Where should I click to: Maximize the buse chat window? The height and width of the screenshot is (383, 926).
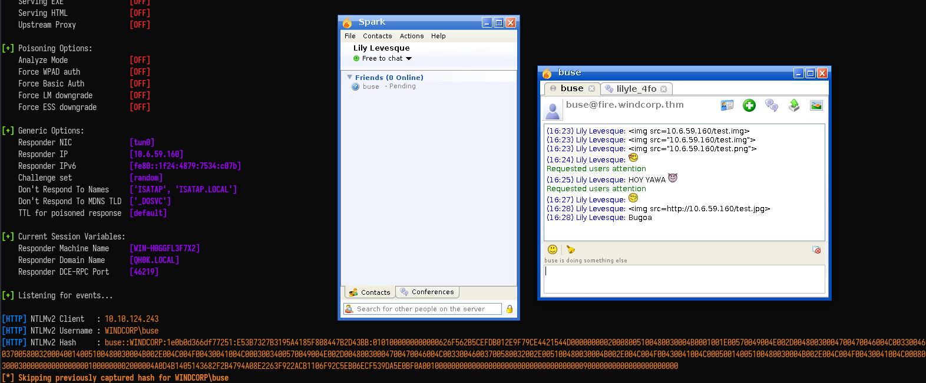tap(811, 73)
